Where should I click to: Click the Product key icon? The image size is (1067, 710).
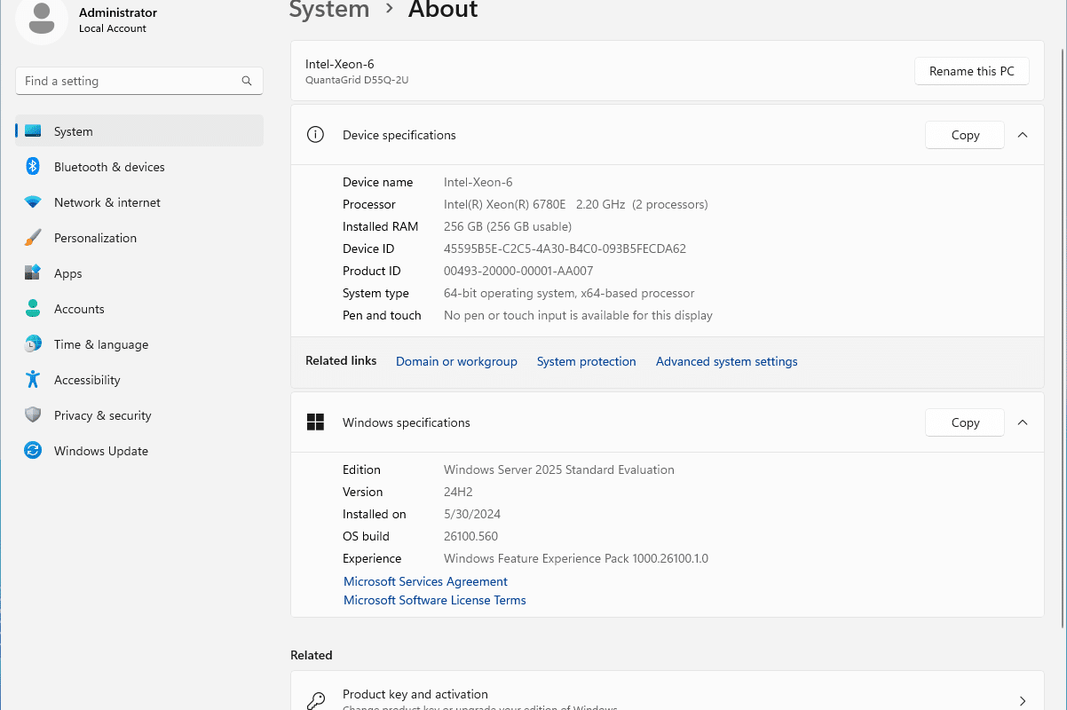[315, 701]
